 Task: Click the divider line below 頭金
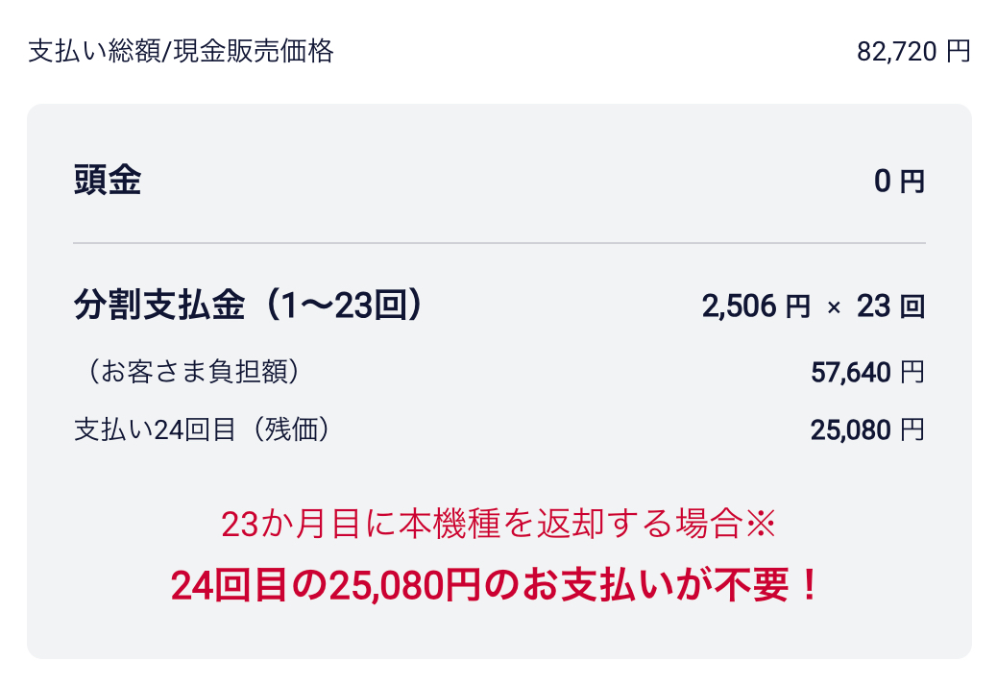click(x=498, y=243)
